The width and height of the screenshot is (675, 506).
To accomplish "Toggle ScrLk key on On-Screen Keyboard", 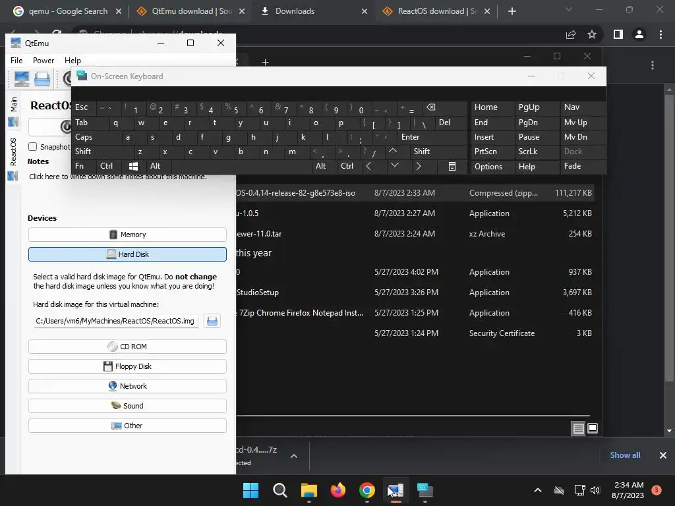I will [537, 152].
